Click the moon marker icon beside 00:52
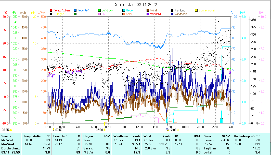Viewport: 271px width, 155px height. 53,130
